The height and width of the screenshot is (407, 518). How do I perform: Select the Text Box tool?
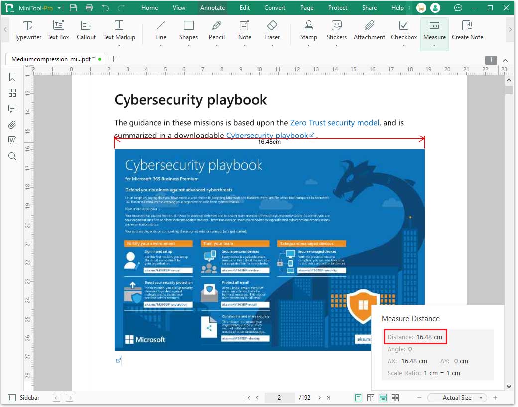click(x=58, y=31)
